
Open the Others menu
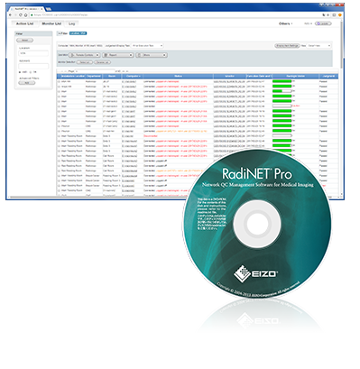[285, 23]
